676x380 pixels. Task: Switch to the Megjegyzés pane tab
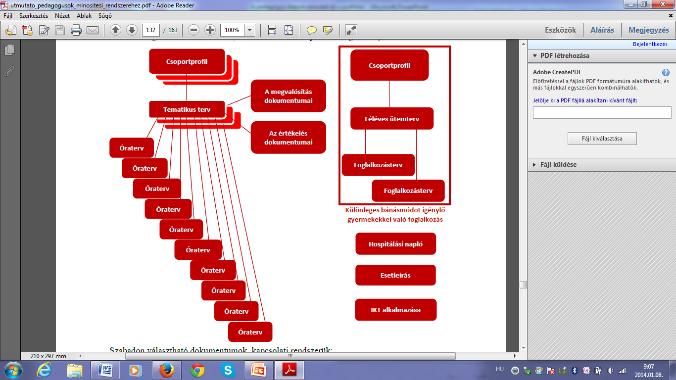(649, 30)
